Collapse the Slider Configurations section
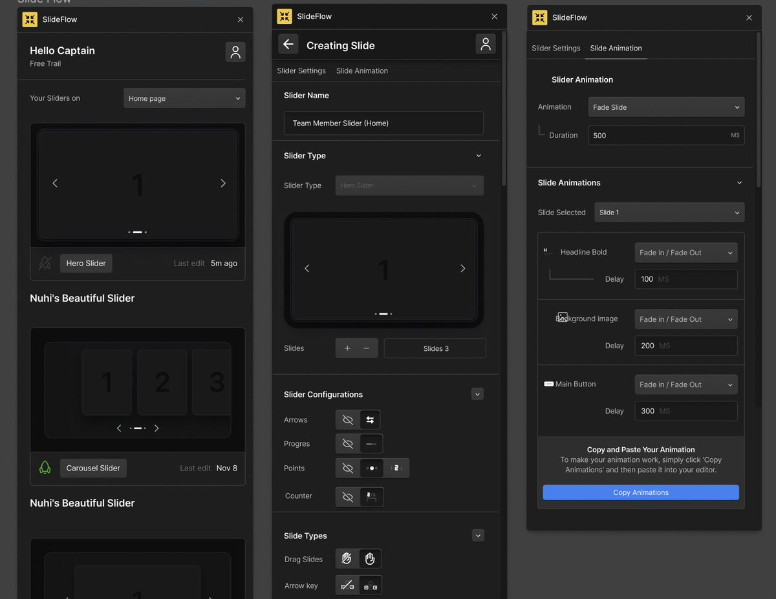This screenshot has width=776, height=599. [x=477, y=394]
